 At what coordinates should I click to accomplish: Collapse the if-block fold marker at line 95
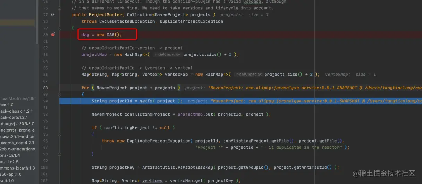click(59, 134)
